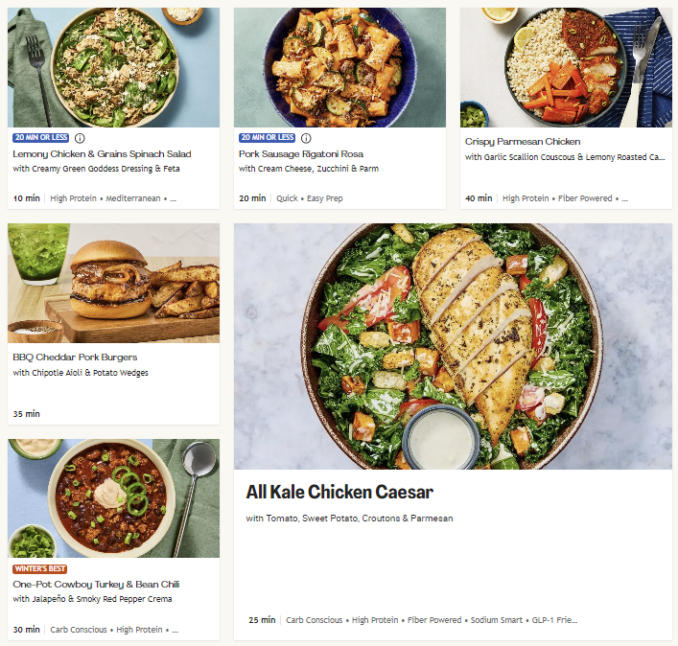Click the All Kale Chicken Caesar heading
The height and width of the screenshot is (646, 678).
click(339, 493)
